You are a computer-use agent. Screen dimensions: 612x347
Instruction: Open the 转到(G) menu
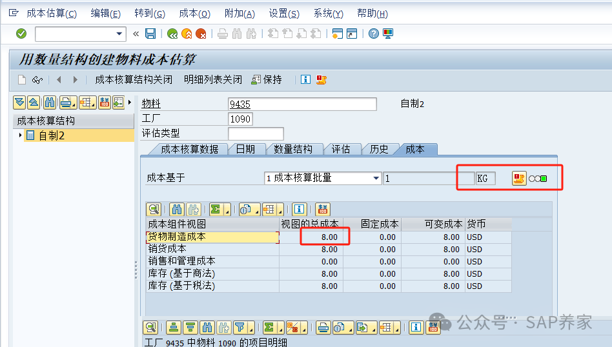tap(150, 14)
